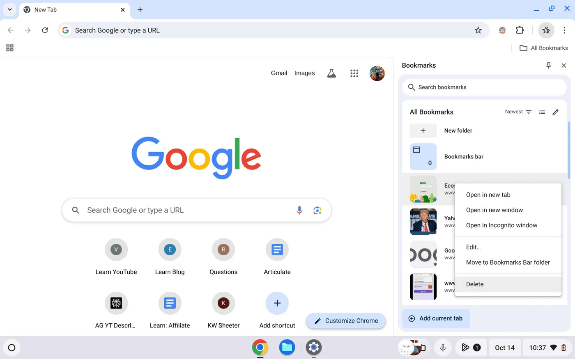Open Questions shortcut
575x359 pixels.
click(x=223, y=257)
